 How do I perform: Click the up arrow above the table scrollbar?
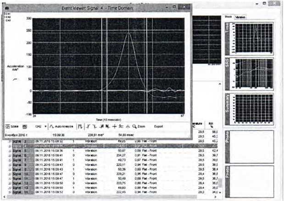[x=220, y=84]
